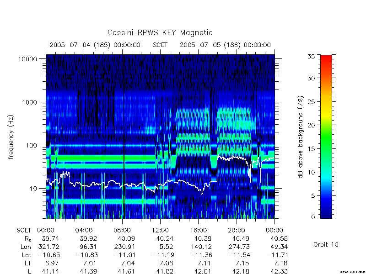Click longitude value 274.73

pyautogui.click(x=239, y=247)
